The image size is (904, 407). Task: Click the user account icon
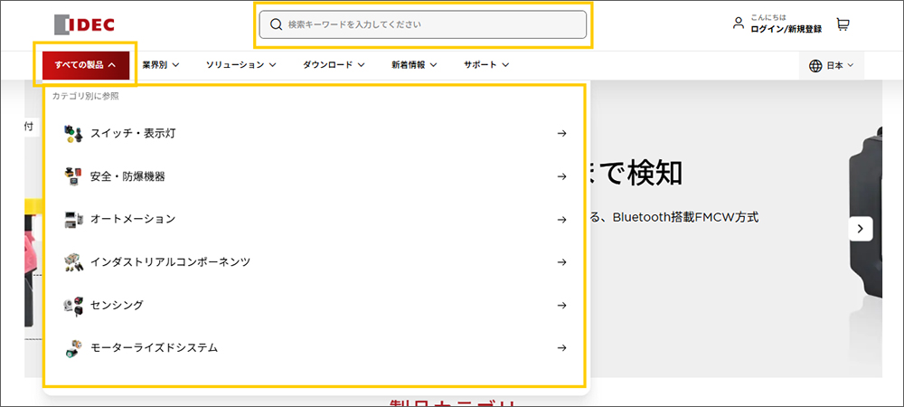coord(739,24)
